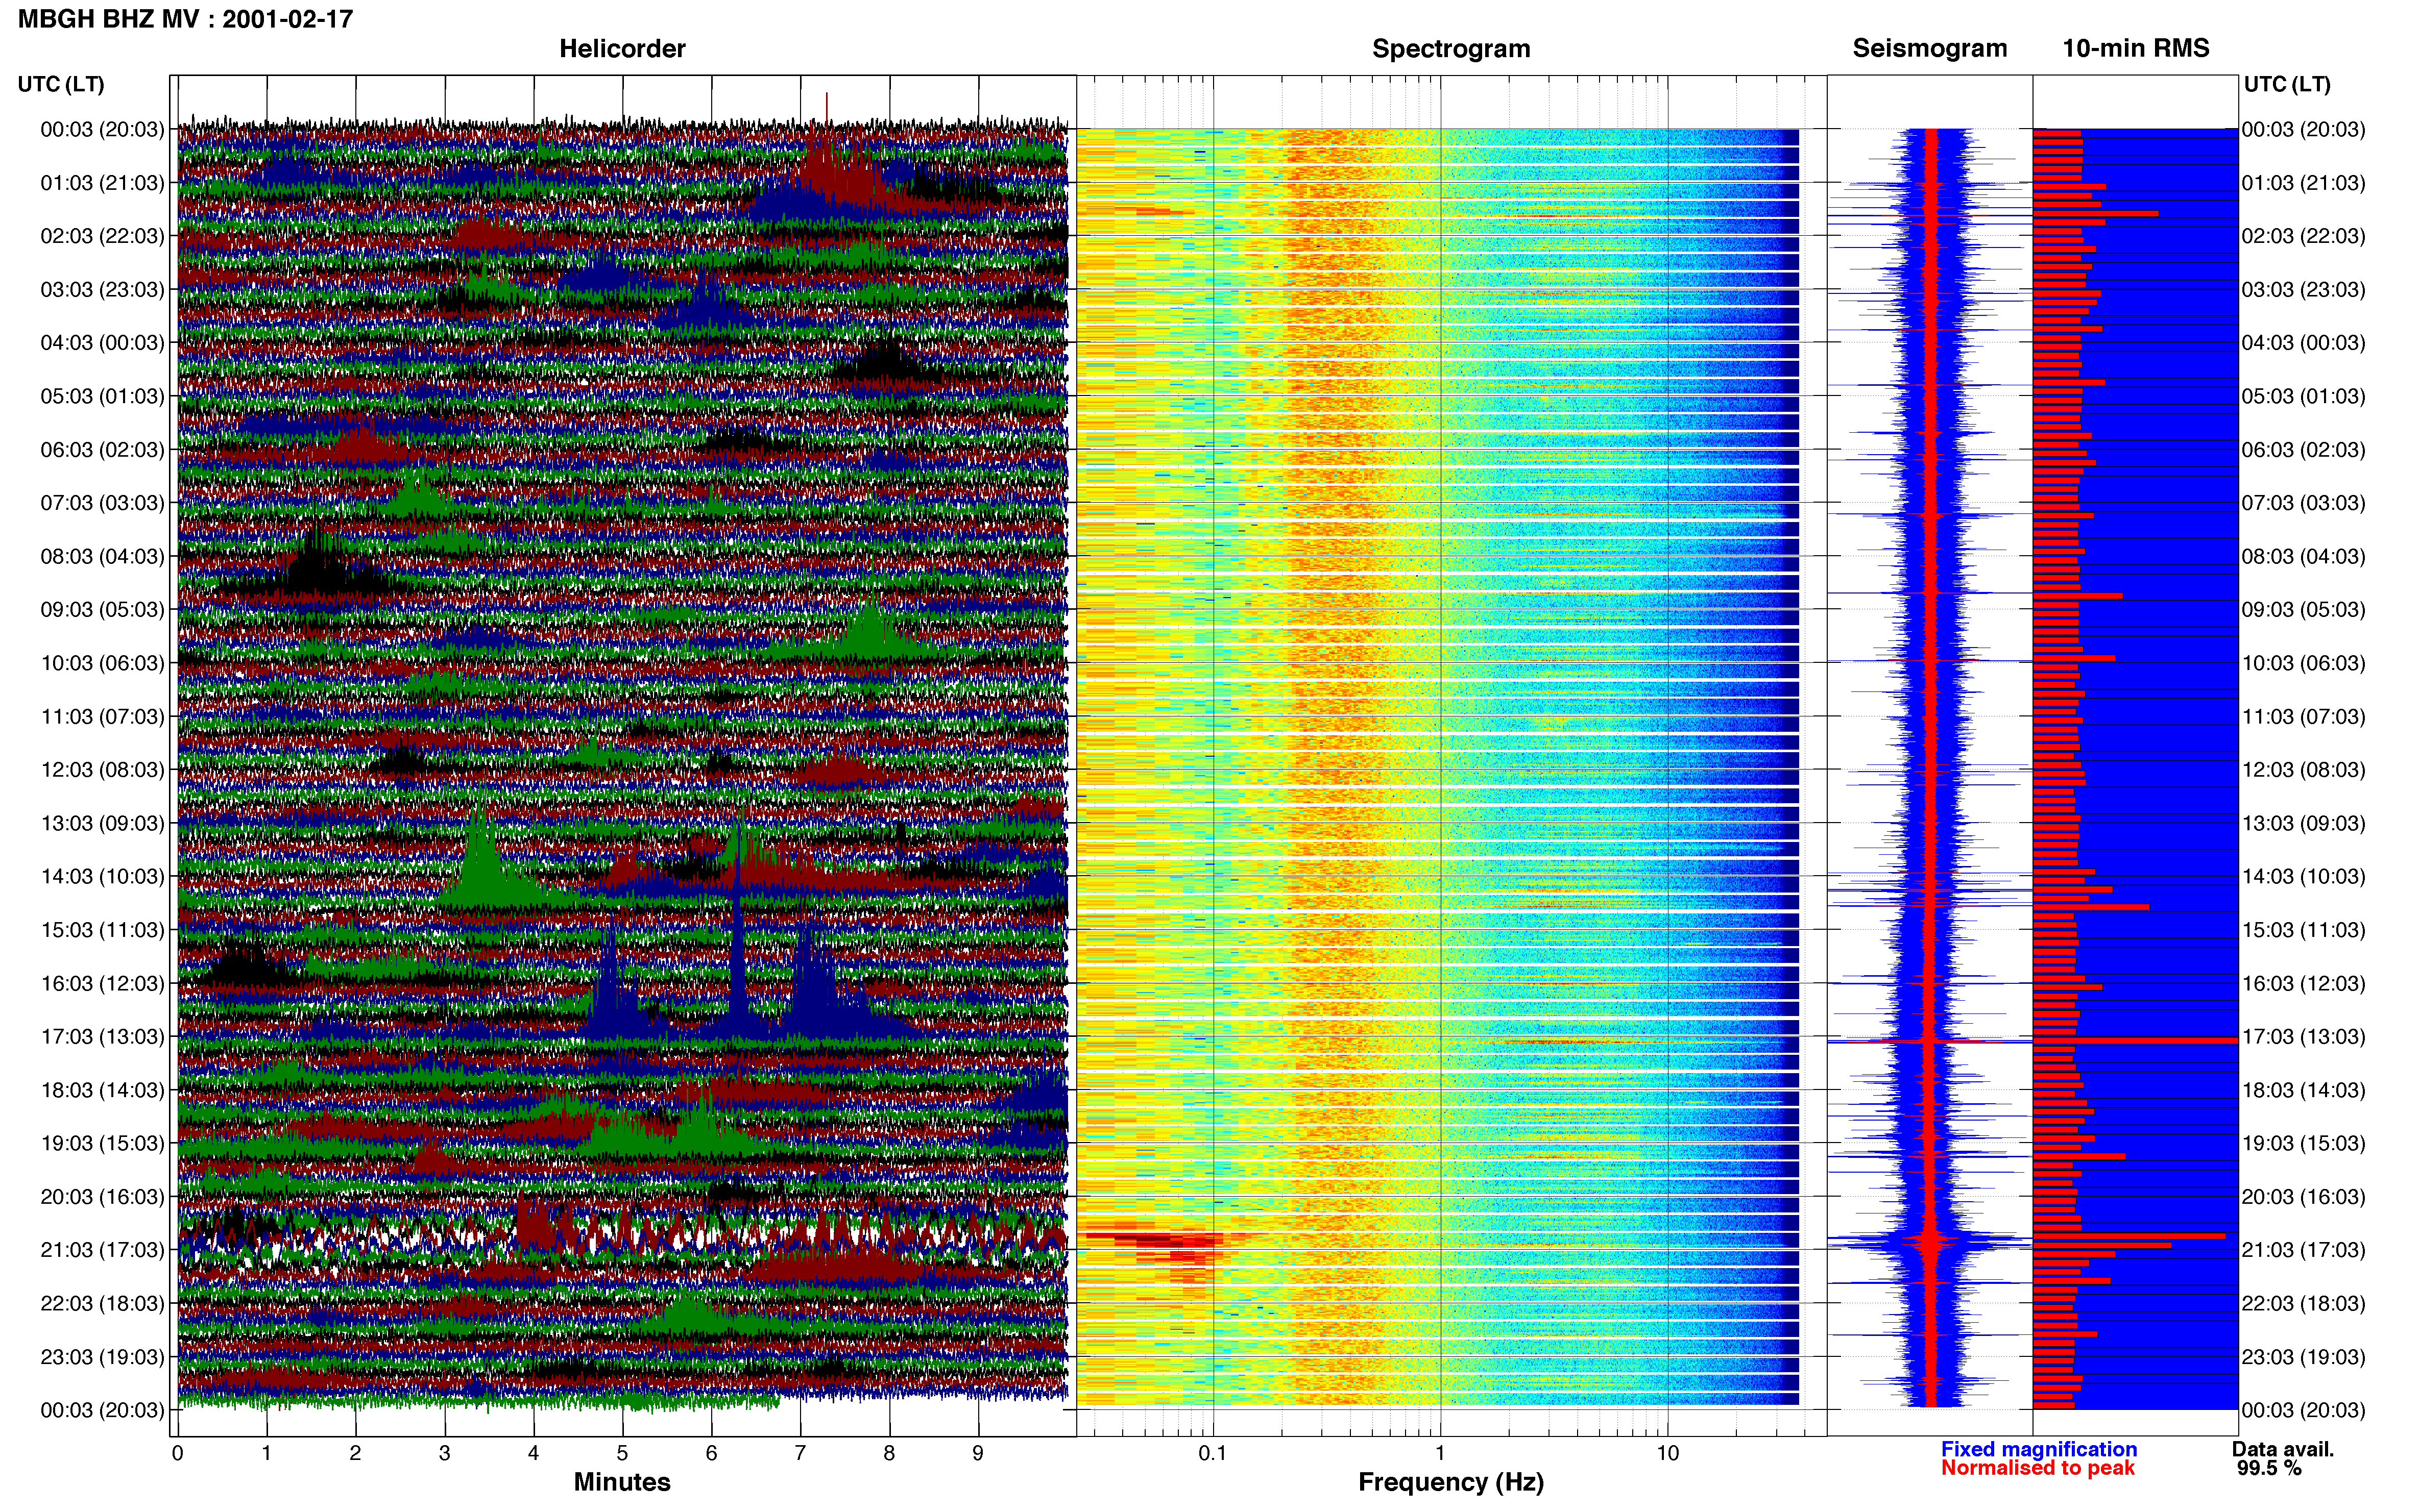Click the left 04:03 (00:03) time label
The width and height of the screenshot is (2420, 1512).
click(102, 343)
